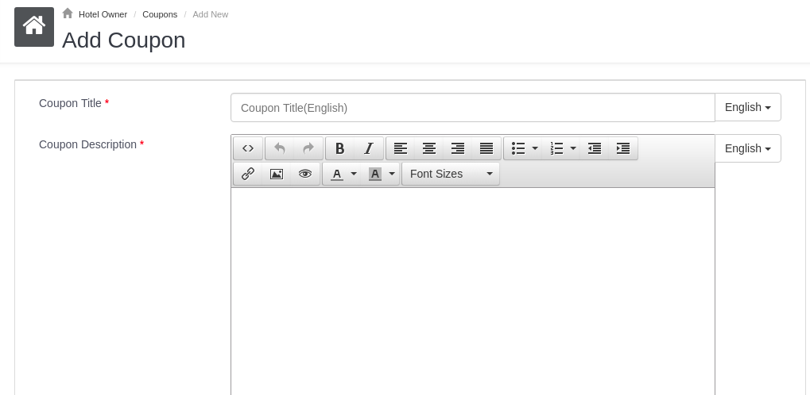The image size is (810, 395).
Task: Toggle bold formatting
Action: 340,148
